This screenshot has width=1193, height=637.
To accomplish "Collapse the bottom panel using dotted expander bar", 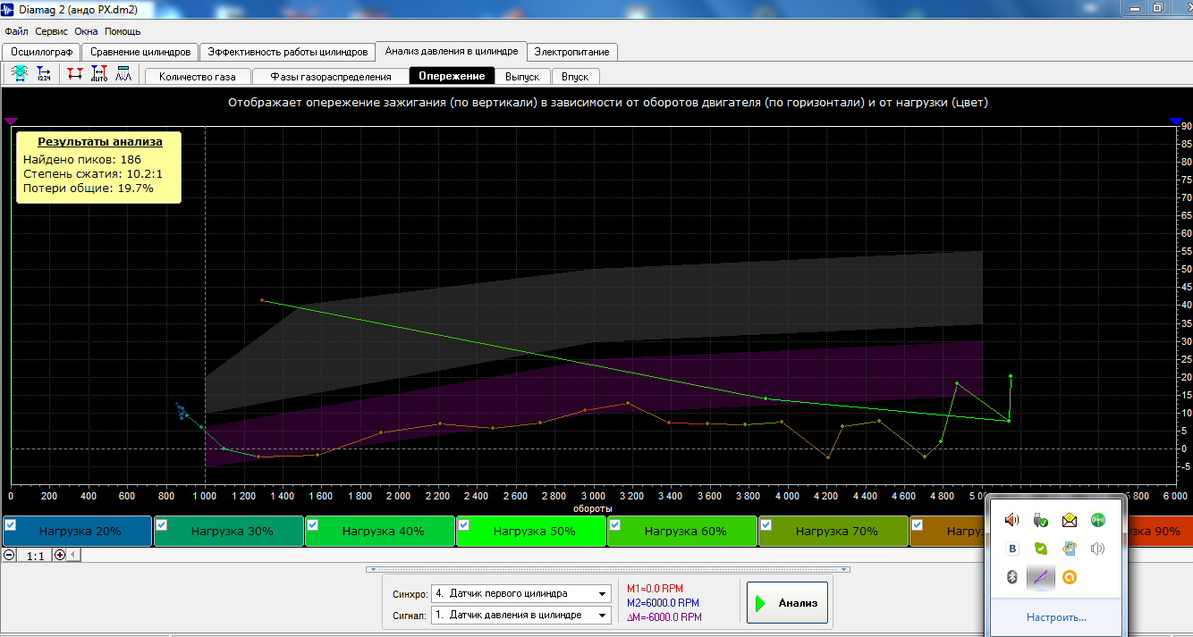I will tap(608, 569).
